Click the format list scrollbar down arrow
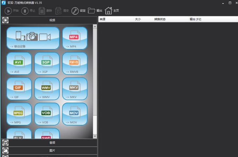 95,136
